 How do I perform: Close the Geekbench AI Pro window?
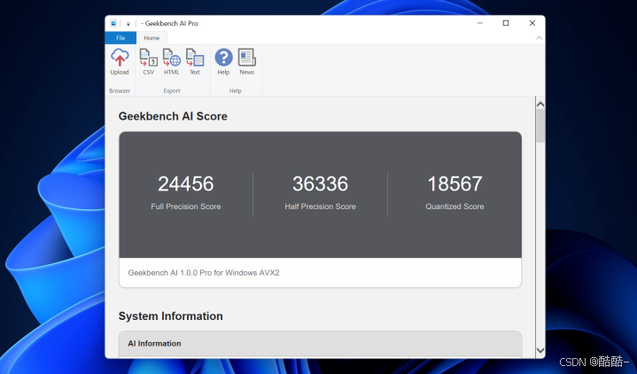click(532, 23)
